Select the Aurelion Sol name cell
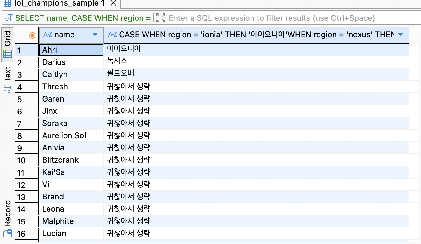The image size is (421, 244). 71,135
